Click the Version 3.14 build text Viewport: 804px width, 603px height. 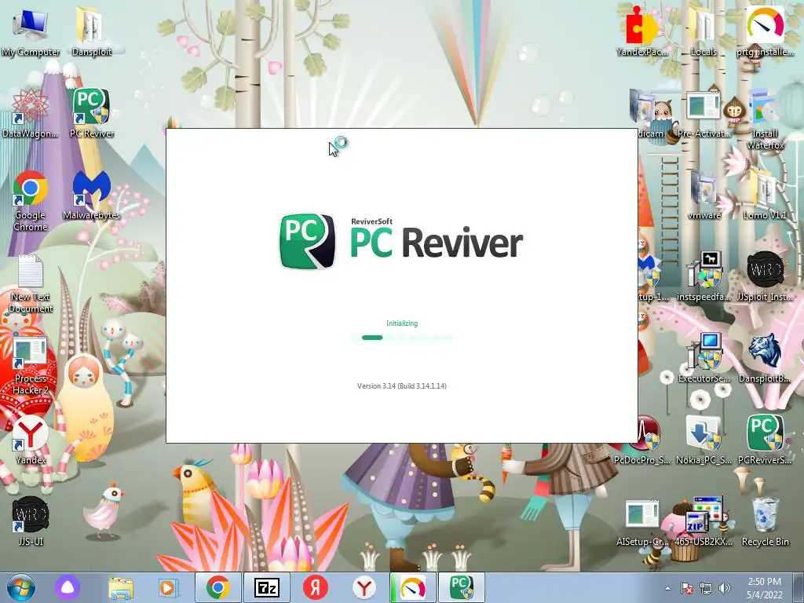(401, 386)
